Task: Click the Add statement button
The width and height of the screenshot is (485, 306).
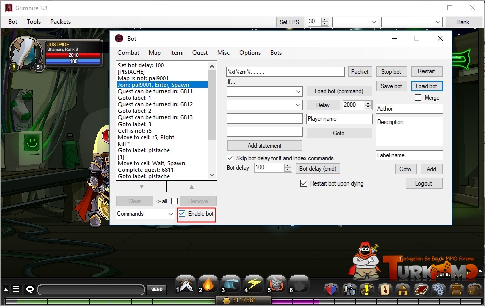Action: pyautogui.click(x=264, y=146)
